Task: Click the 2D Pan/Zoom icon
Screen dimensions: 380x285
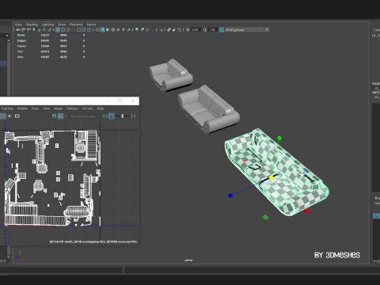Action: (44, 30)
